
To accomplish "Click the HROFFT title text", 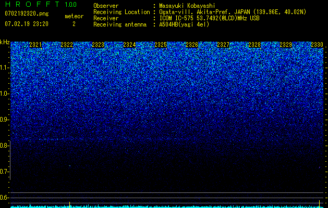I will 32,4.
